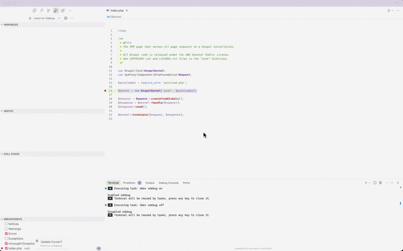Enable the Notices breakpoint checkbox
This screenshot has width=403, height=251.
pos(7,224)
